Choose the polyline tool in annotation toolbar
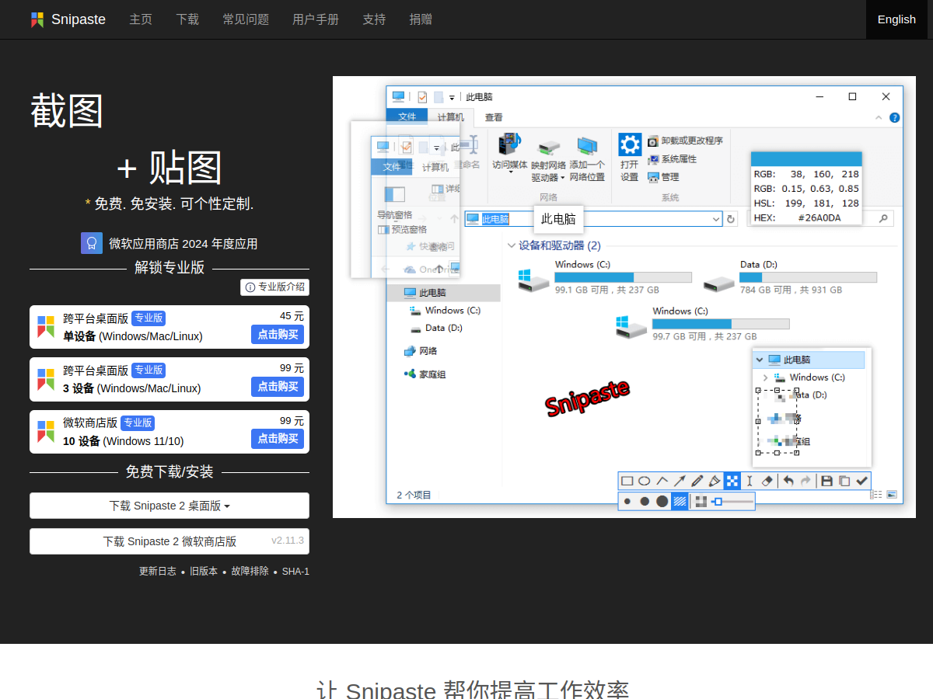The image size is (933, 699). [662, 481]
